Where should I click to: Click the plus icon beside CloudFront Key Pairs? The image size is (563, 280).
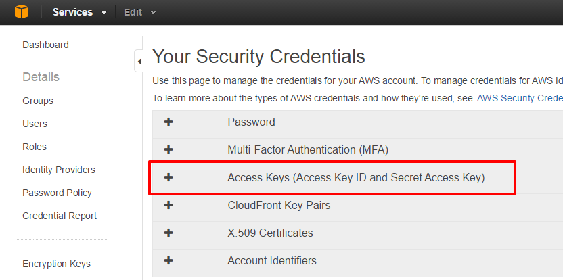point(168,205)
